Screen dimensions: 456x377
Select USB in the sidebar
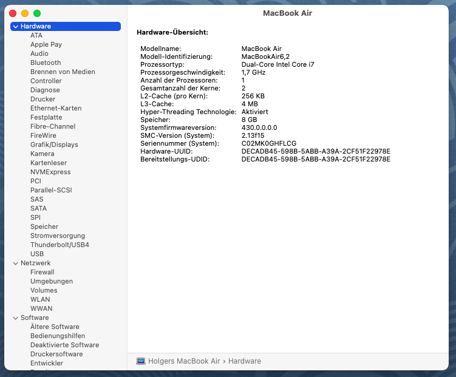pyautogui.click(x=37, y=254)
